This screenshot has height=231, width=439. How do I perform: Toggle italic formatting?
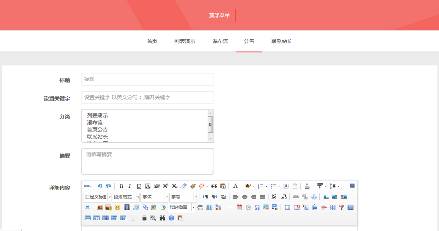pyautogui.click(x=130, y=186)
